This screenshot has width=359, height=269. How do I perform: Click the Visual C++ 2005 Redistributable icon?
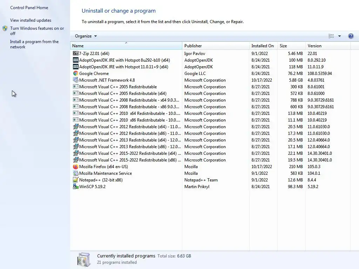[x=76, y=87]
